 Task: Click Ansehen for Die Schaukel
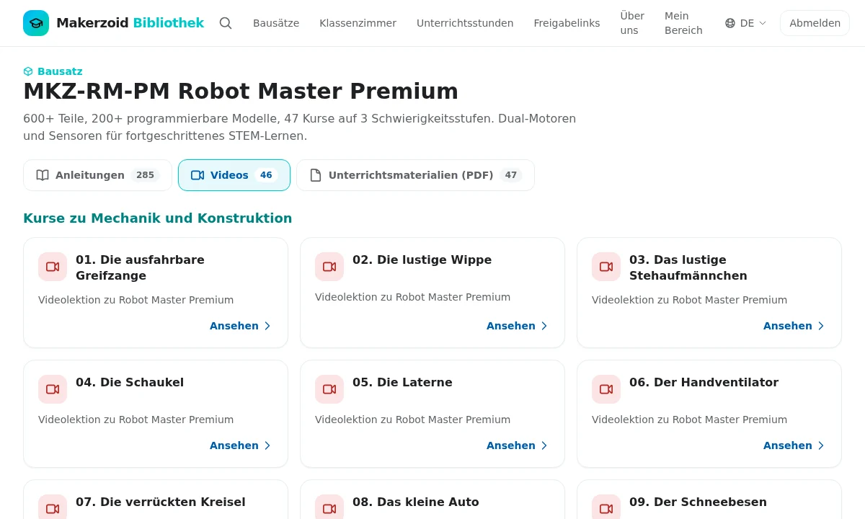[x=241, y=445]
